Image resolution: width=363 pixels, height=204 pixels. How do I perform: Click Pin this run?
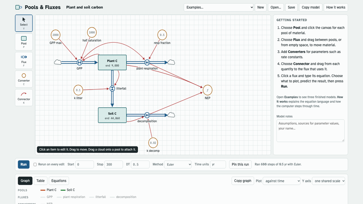[x=240, y=164]
